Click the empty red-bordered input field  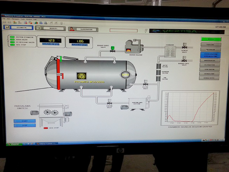tap(123, 30)
